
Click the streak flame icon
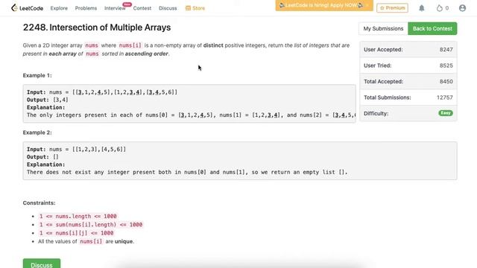[439, 8]
